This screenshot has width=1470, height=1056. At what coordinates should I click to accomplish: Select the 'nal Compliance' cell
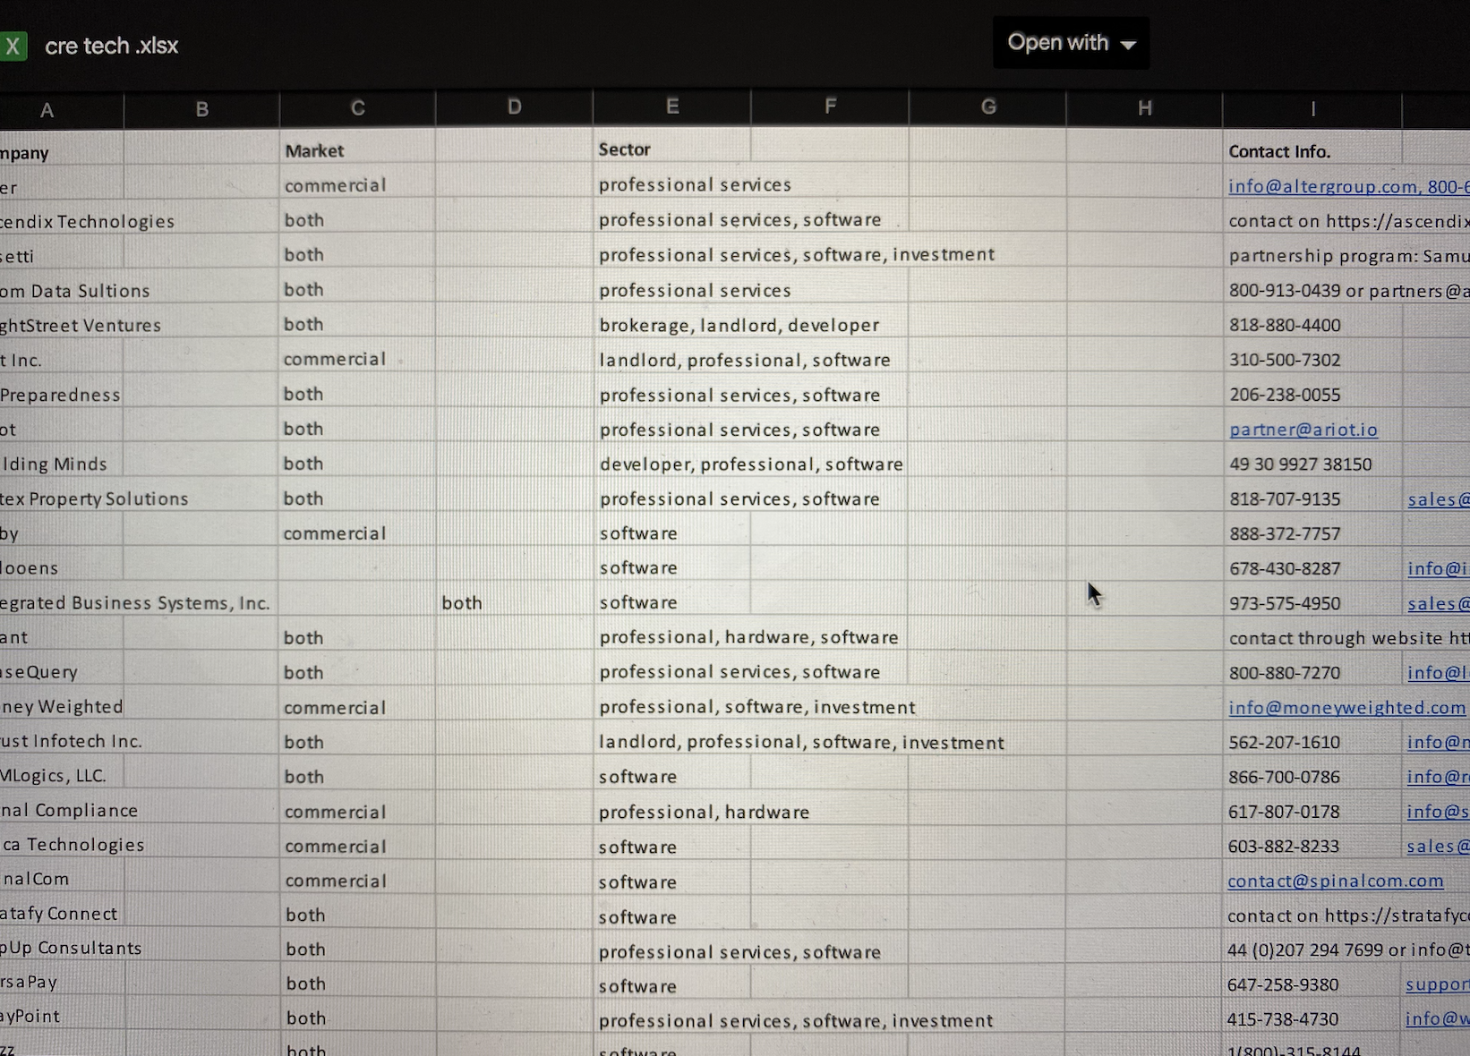pyautogui.click(x=69, y=810)
